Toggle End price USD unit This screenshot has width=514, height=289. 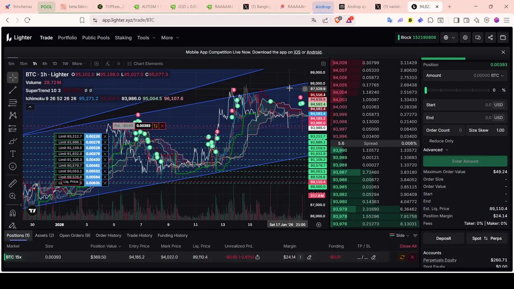pyautogui.click(x=498, y=118)
